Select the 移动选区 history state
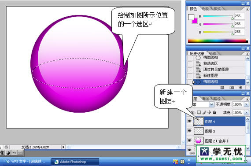This screenshot has width=251, height=166. [x=219, y=63]
